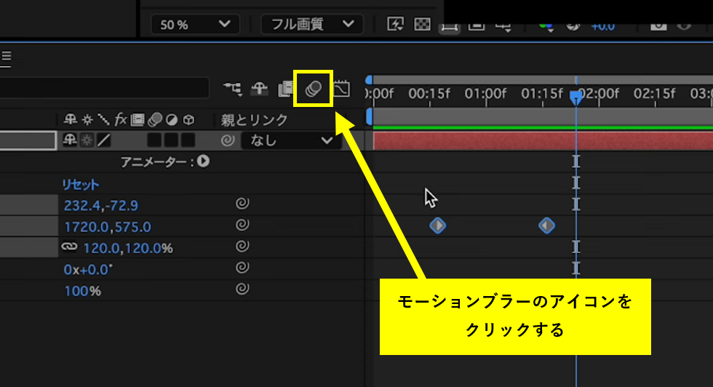Enable the layer's 3D layer switch
Viewport: 713px width, 387px height.
188,140
